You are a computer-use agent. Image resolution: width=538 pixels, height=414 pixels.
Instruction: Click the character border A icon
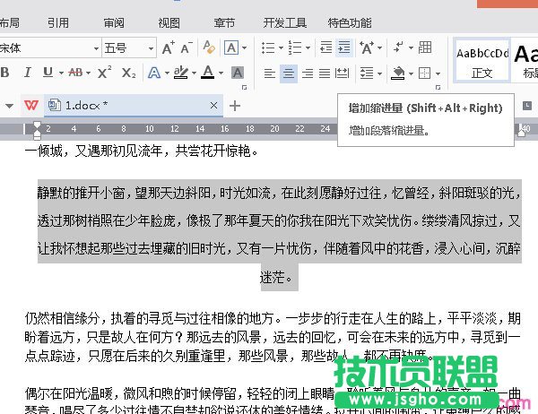click(x=231, y=47)
